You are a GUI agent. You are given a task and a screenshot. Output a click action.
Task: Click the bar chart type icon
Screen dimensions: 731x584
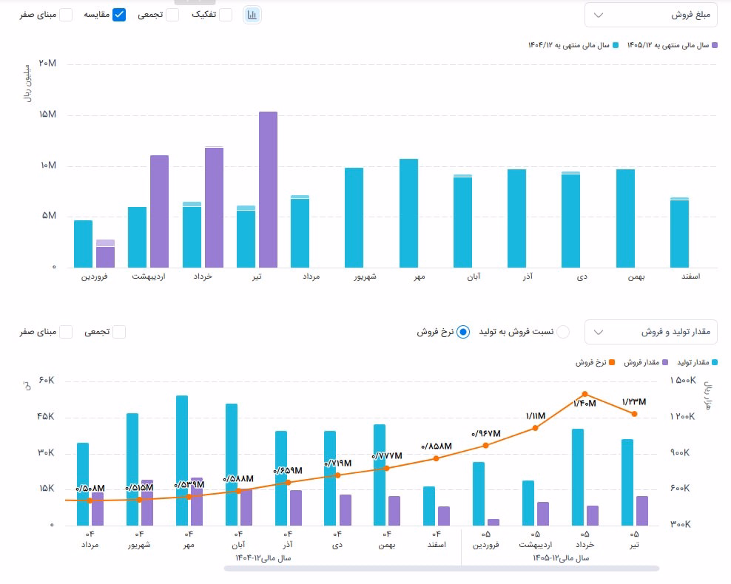pos(252,15)
